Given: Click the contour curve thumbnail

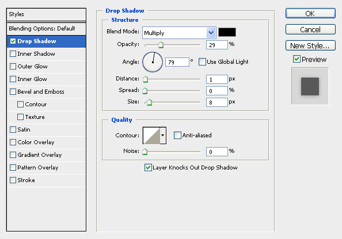Looking at the screenshot, I should 151,136.
